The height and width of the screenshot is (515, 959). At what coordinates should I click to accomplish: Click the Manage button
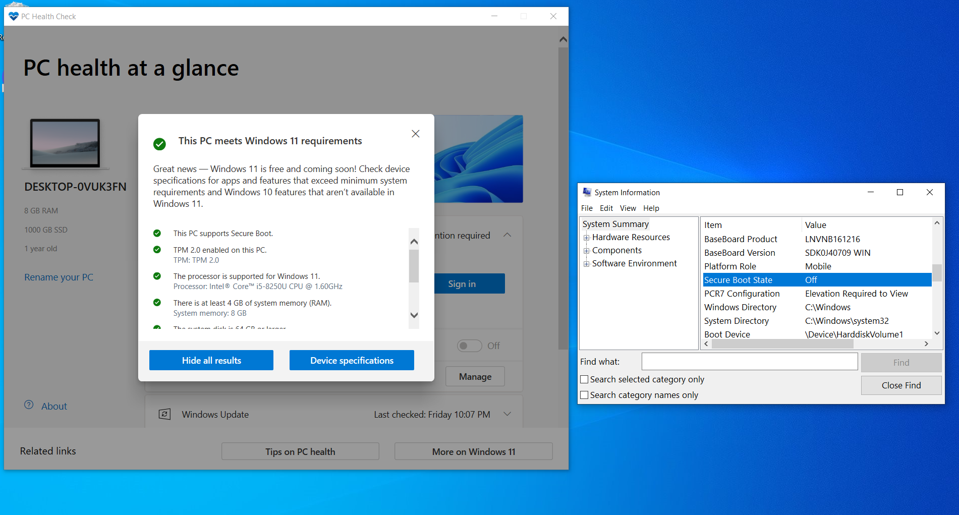pyautogui.click(x=475, y=376)
